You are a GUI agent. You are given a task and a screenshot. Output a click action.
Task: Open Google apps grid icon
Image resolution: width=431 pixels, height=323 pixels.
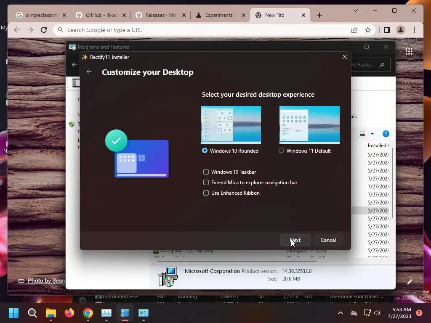(409, 51)
